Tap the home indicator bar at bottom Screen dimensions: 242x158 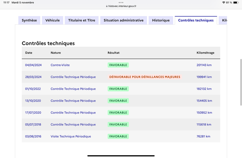click(121, 156)
